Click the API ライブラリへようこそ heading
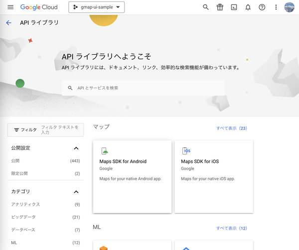 [107, 57]
